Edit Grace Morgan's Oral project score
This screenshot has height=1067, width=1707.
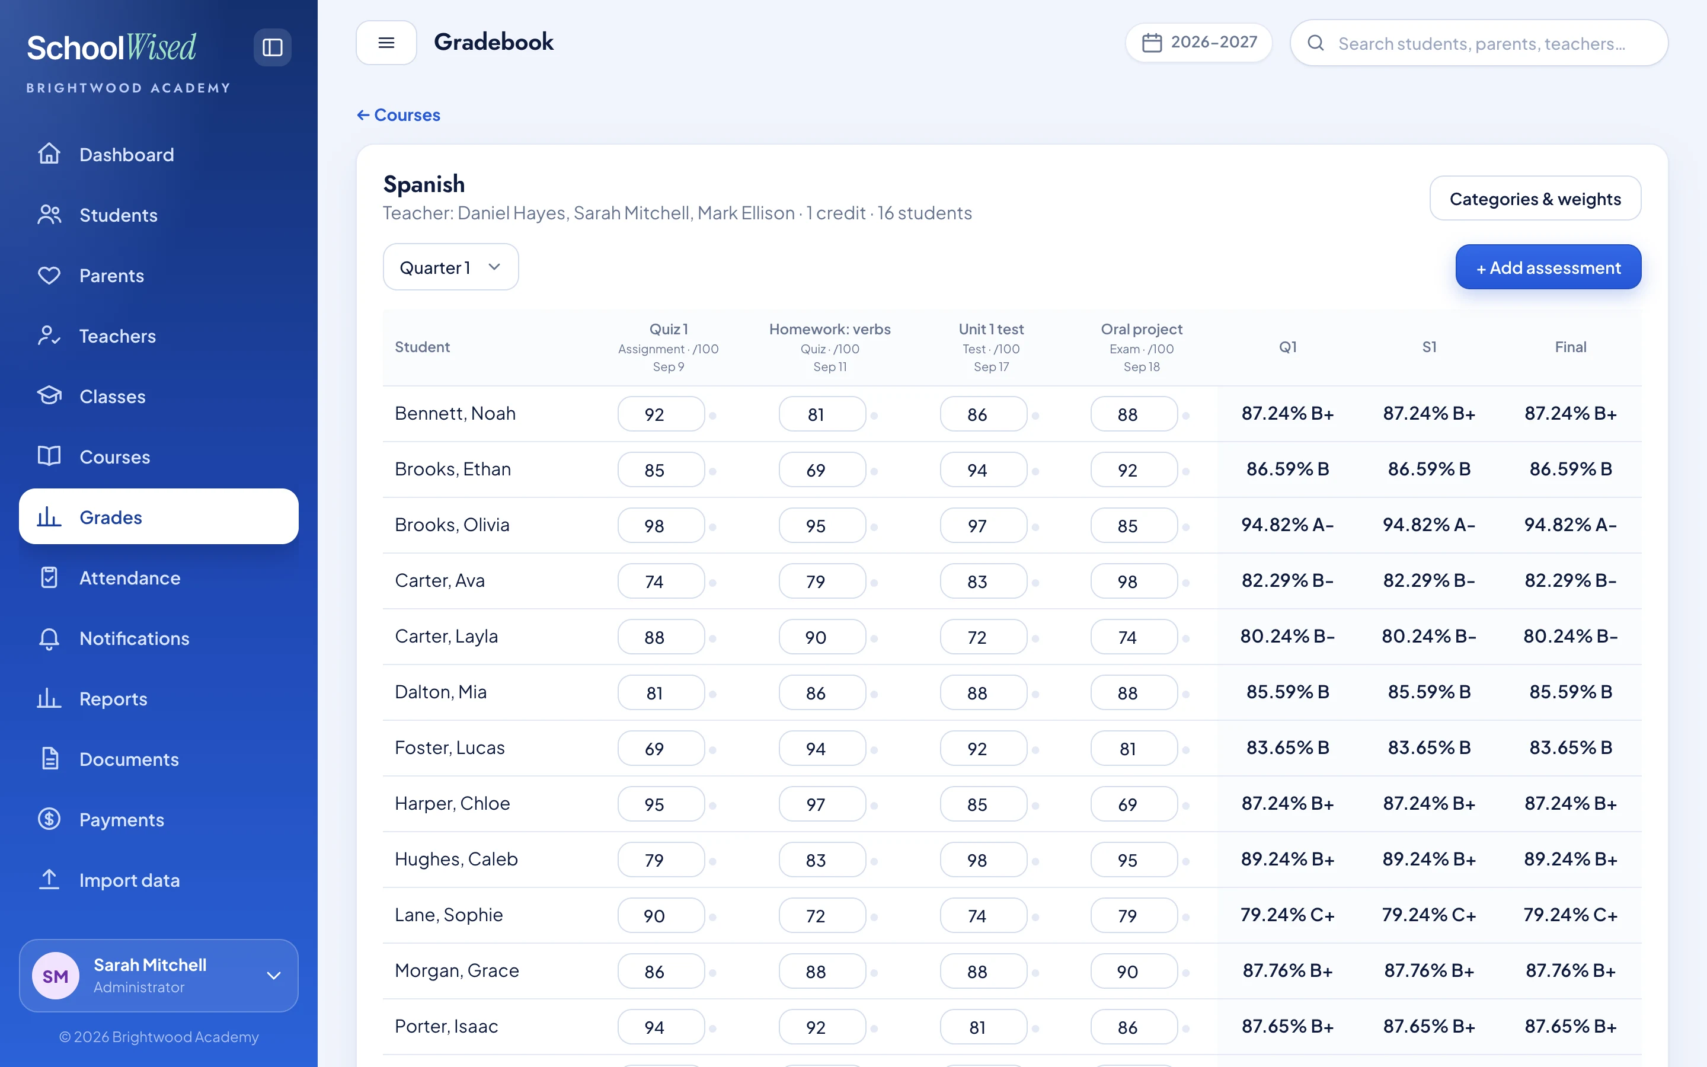[x=1133, y=972]
